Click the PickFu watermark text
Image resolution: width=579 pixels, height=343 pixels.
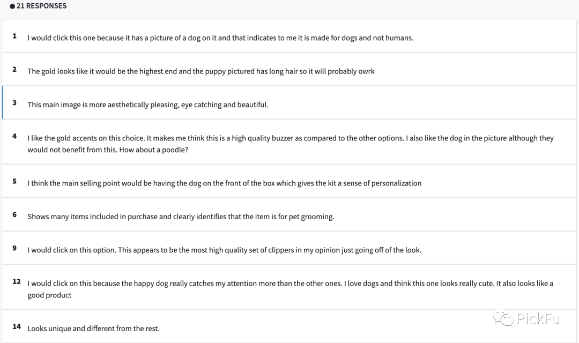[x=538, y=319]
